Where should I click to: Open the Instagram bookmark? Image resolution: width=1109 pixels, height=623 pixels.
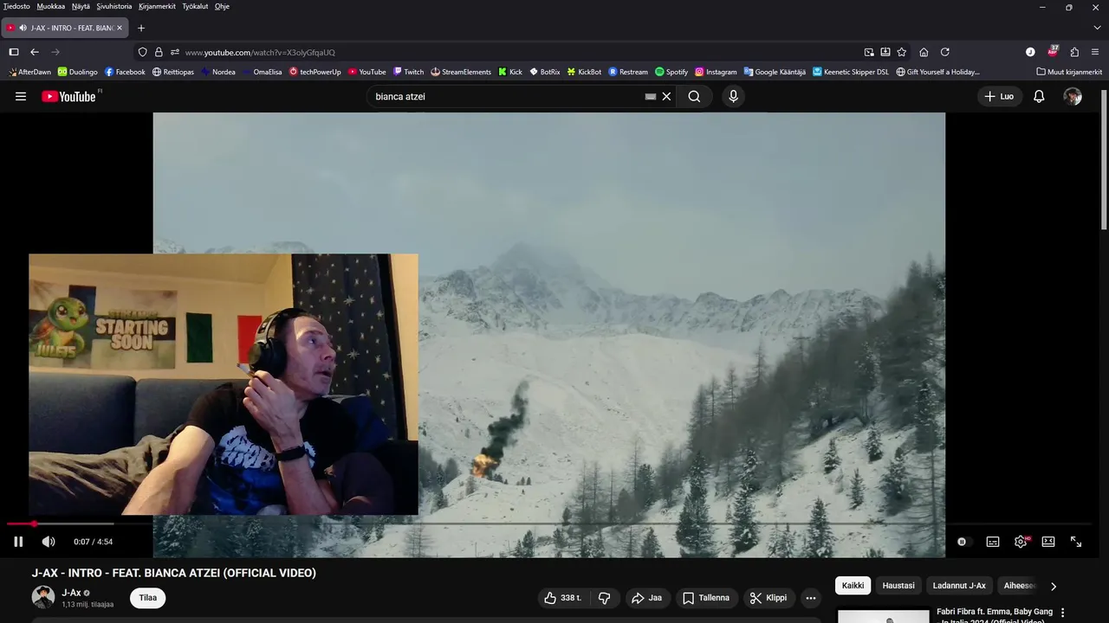click(716, 72)
